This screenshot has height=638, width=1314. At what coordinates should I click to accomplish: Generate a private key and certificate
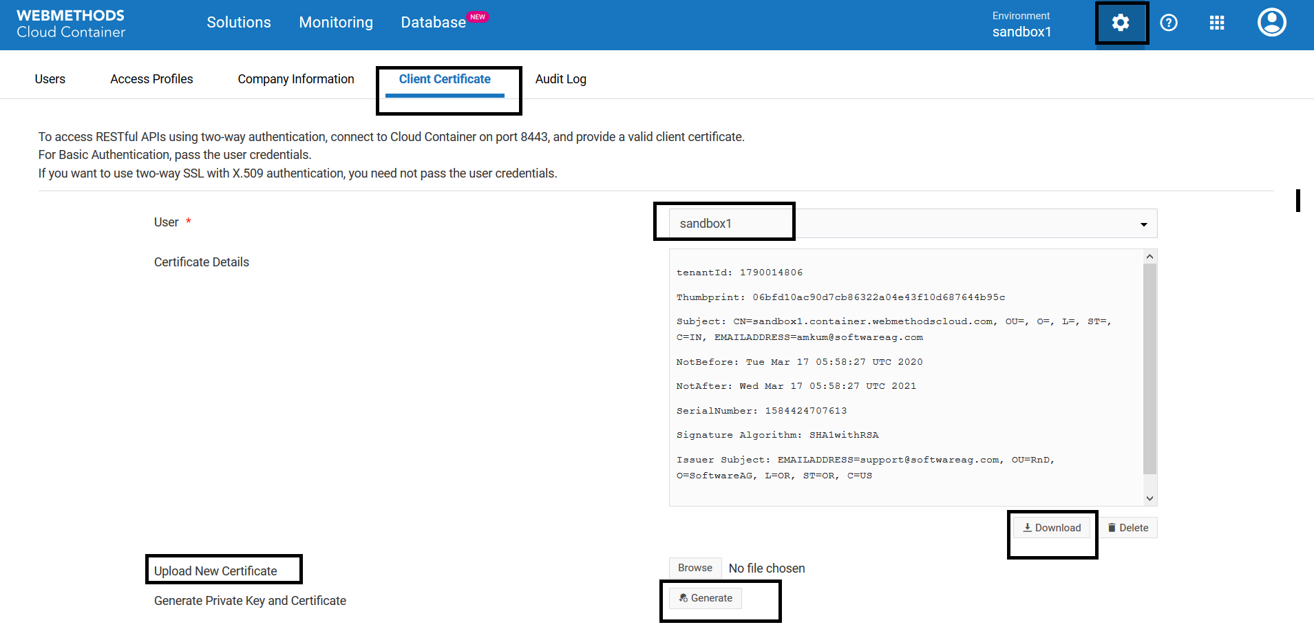click(706, 598)
